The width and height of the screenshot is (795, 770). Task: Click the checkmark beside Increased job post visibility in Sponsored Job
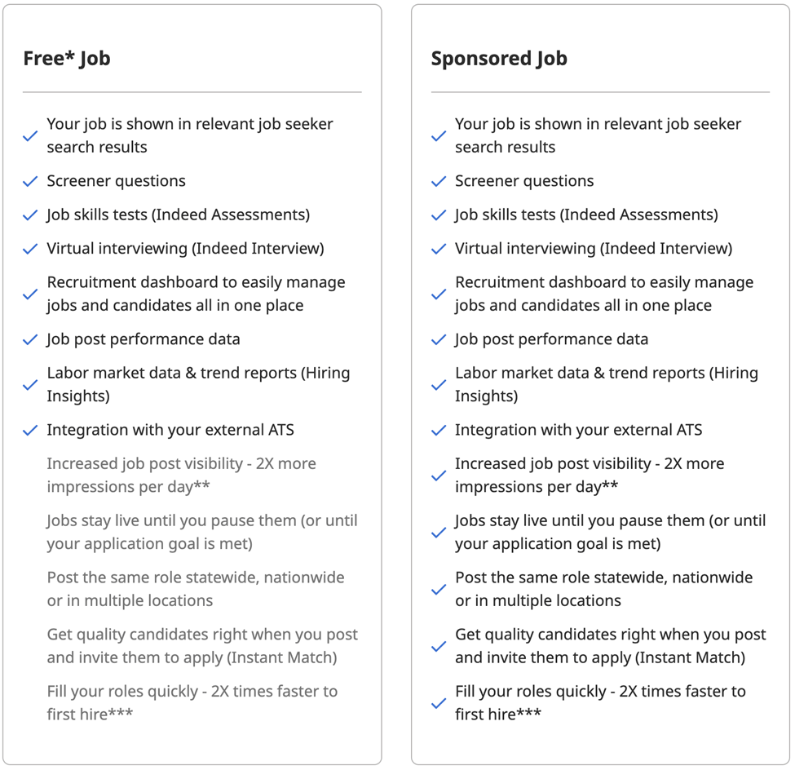click(439, 476)
